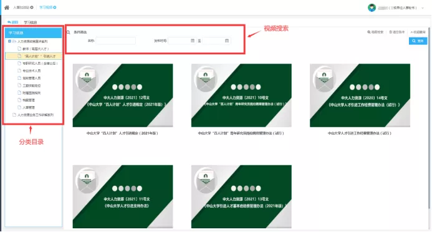Collapse the query panel with 收起查询
The height and width of the screenshot is (232, 432).
(418, 32)
